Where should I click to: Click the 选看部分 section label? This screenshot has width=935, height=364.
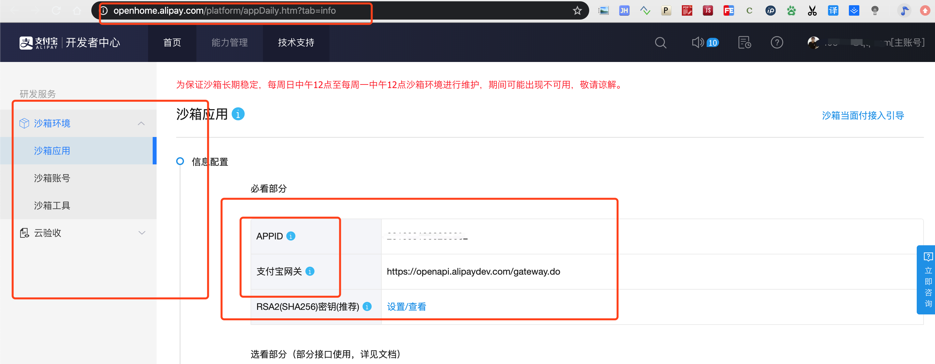coord(326,354)
